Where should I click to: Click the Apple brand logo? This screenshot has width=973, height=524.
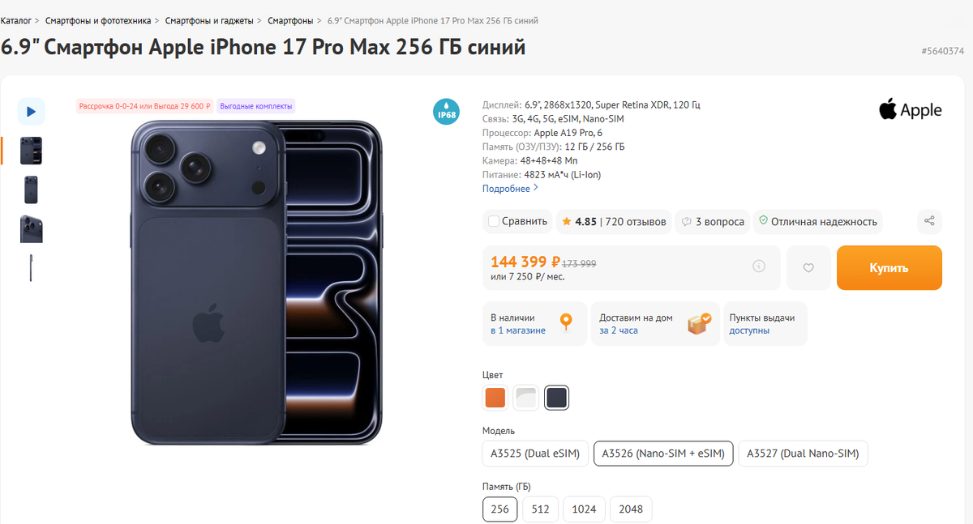pyautogui.click(x=910, y=109)
